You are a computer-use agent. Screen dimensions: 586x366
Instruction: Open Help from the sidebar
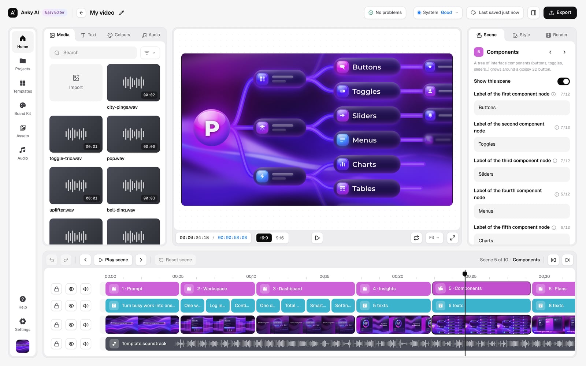coord(23,302)
